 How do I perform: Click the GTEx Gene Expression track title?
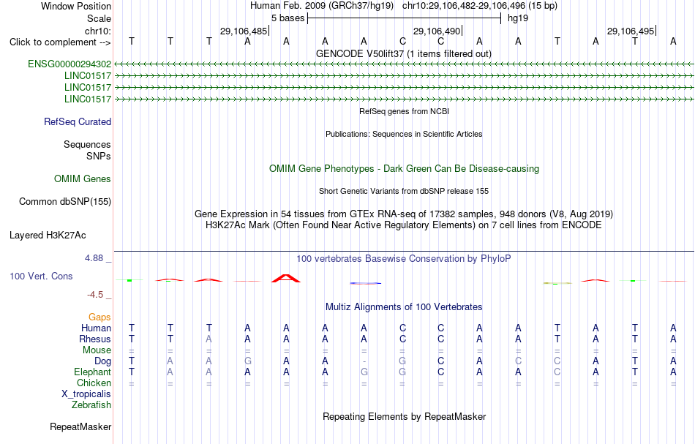404,214
